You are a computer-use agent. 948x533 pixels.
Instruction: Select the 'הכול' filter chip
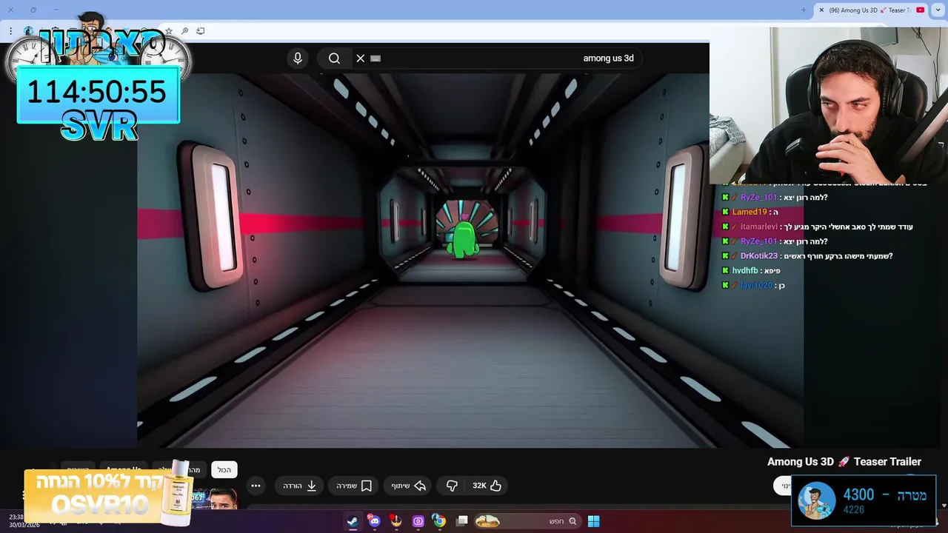224,469
